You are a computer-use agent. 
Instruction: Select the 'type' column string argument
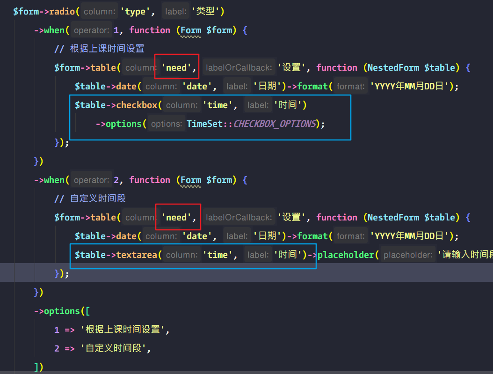[136, 11]
